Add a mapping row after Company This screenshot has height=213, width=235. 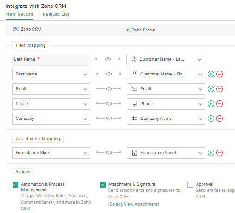[211, 119]
